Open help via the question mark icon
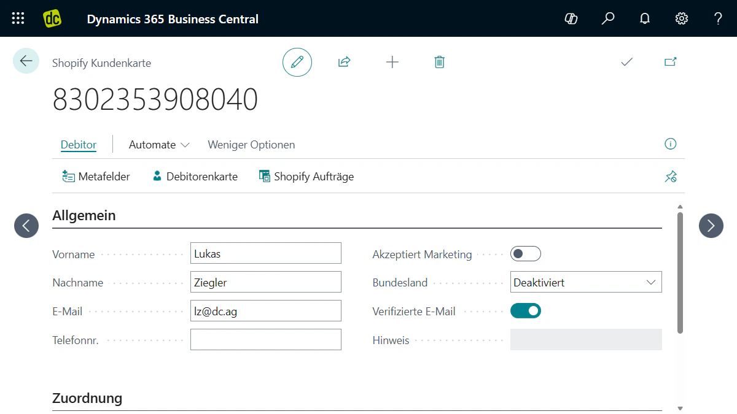Screen dimensions: 737x414 click(x=718, y=18)
